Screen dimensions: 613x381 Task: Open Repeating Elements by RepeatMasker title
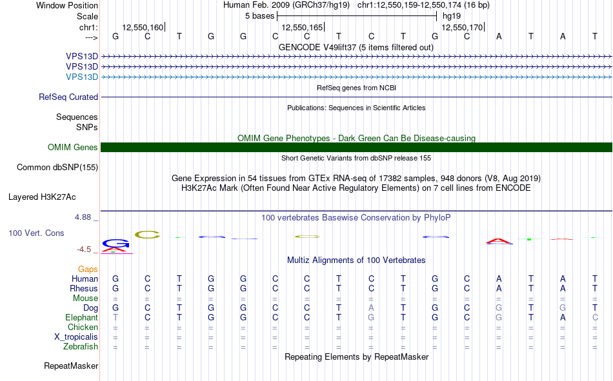point(356,357)
